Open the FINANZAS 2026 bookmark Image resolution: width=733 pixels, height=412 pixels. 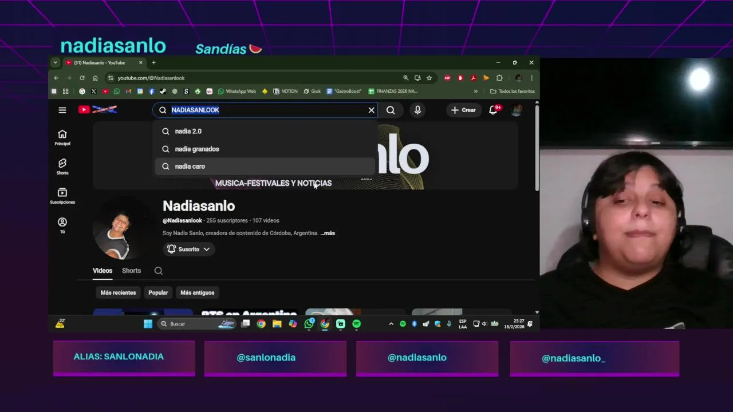[x=393, y=91]
